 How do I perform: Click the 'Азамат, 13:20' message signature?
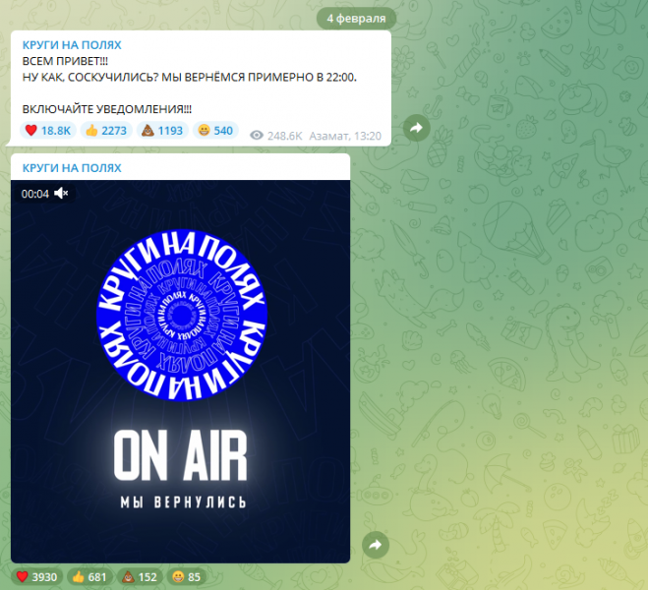(345, 136)
